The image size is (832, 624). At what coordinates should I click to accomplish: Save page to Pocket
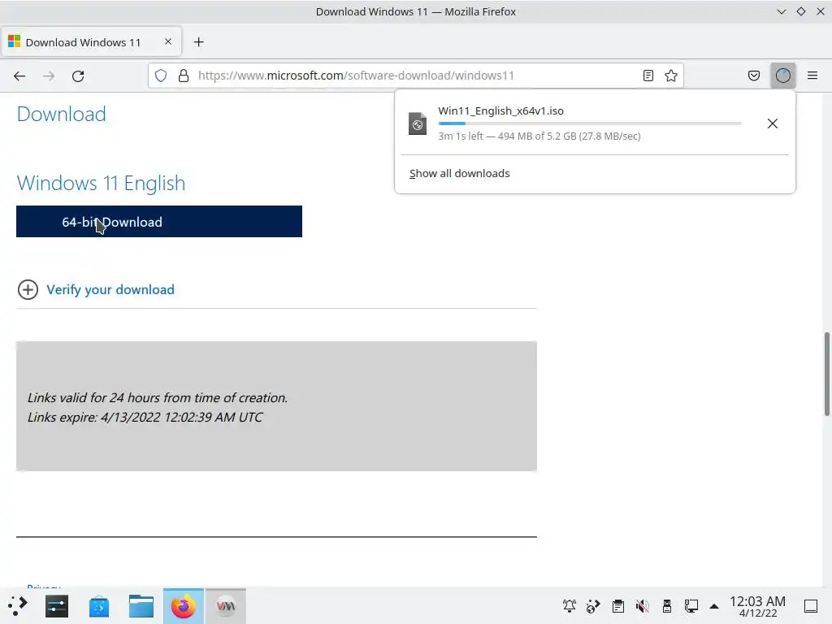pyautogui.click(x=753, y=76)
